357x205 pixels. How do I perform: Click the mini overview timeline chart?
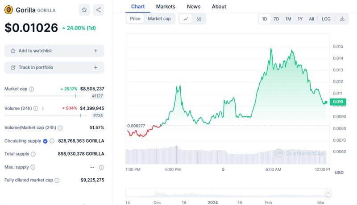tap(228, 193)
